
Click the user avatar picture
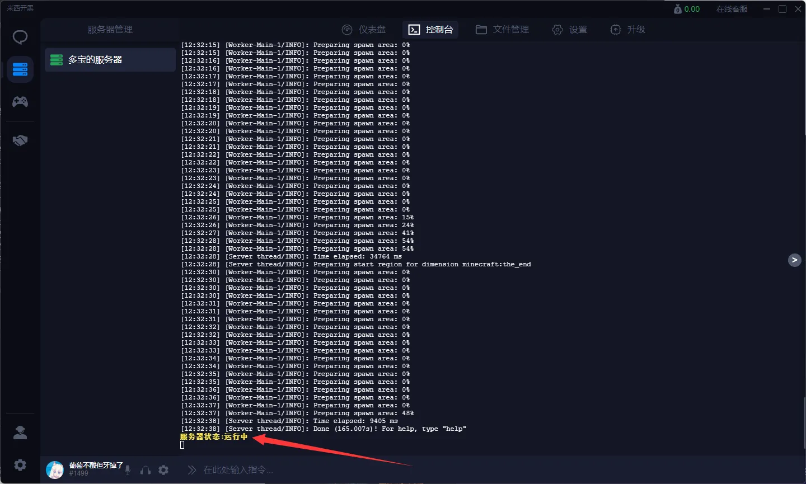55,470
